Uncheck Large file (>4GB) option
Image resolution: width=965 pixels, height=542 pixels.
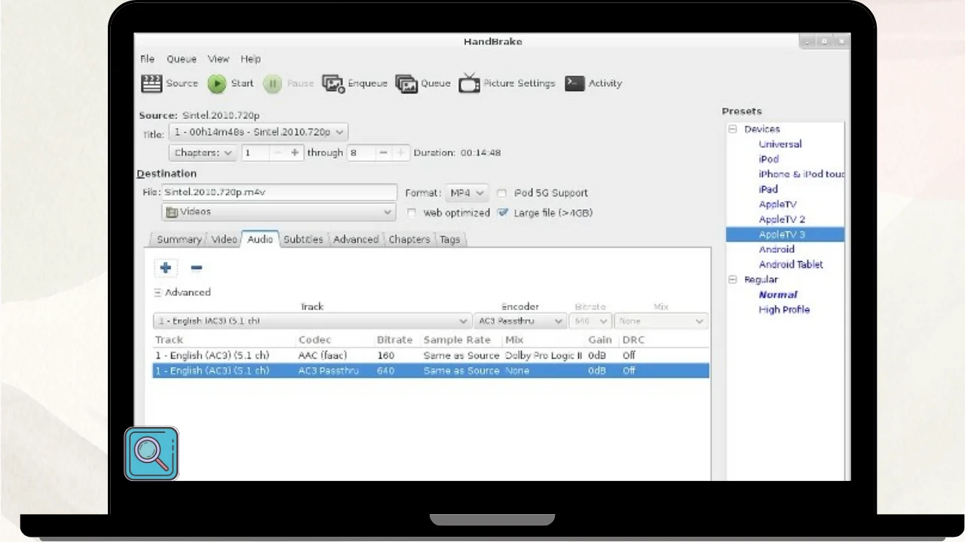click(x=503, y=213)
